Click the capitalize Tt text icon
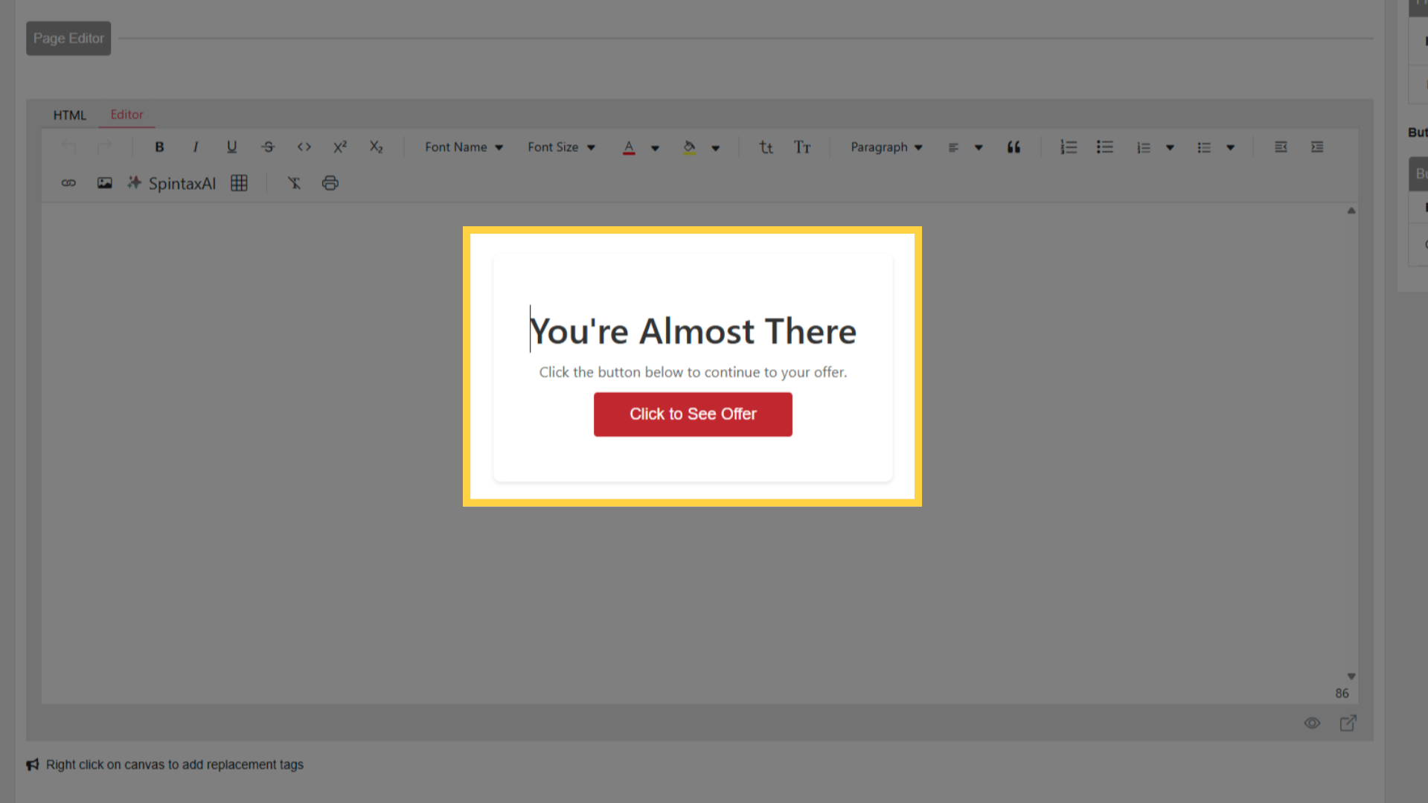 [x=802, y=147]
